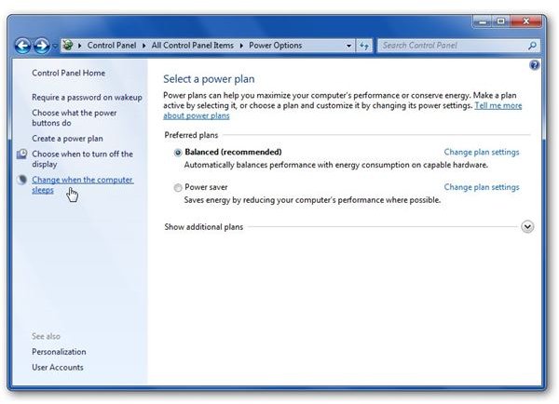
Task: Open Create a power plan
Action: [67, 139]
